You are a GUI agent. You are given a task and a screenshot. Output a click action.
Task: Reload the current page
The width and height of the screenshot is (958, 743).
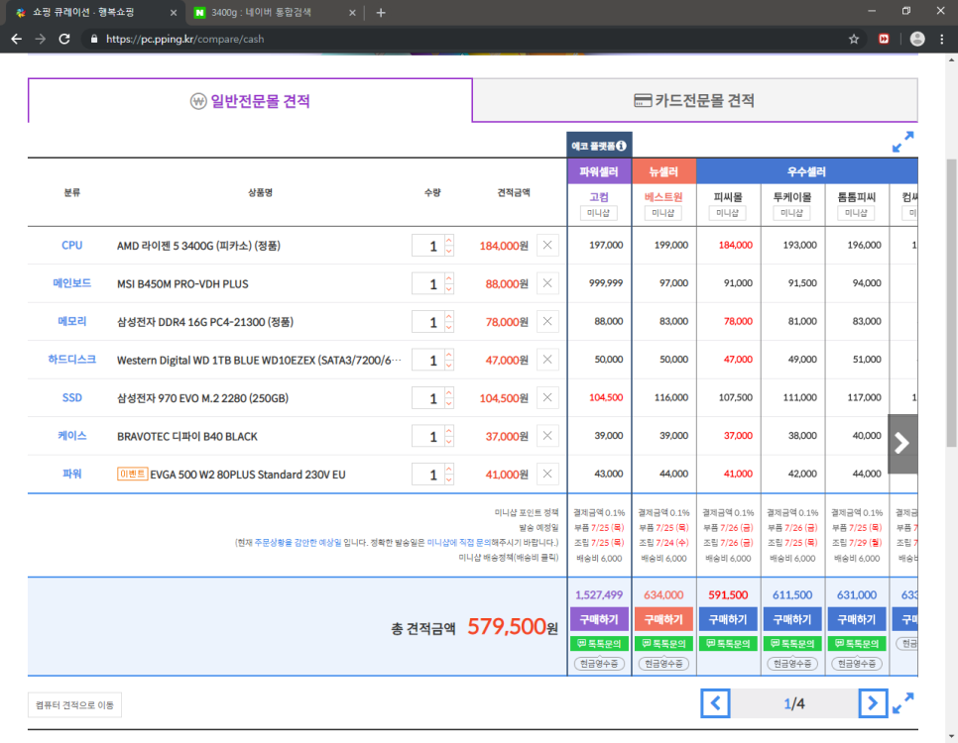[64, 39]
